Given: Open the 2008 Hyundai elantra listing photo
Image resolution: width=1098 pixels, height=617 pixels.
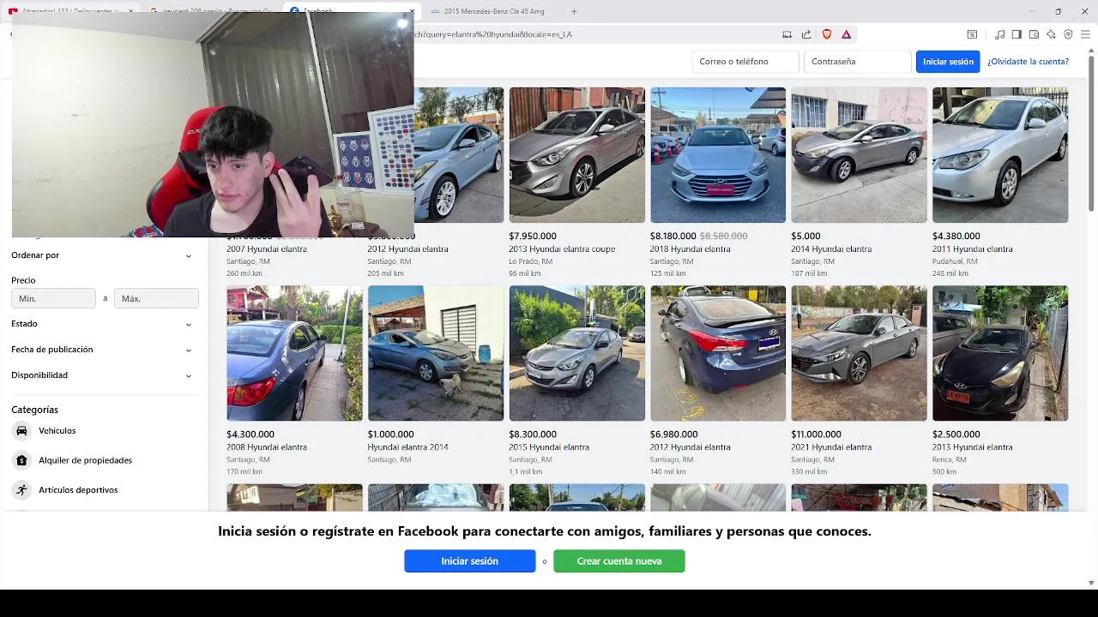Looking at the screenshot, I should [294, 353].
